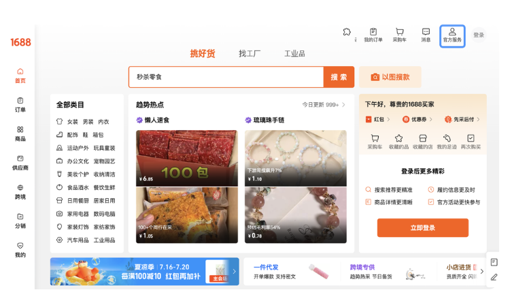Open the 宠物园艺 category
Image resolution: width=508 pixels, height=290 pixels.
(x=104, y=161)
